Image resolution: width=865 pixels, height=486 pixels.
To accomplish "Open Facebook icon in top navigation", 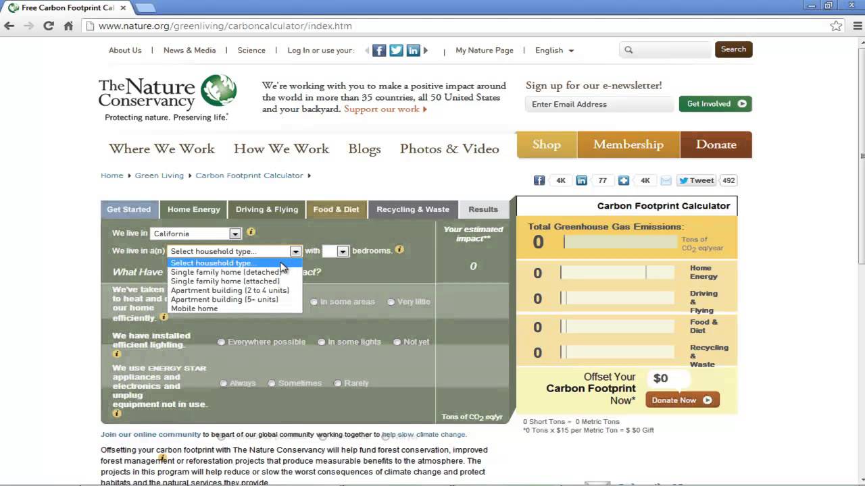I will [x=379, y=50].
